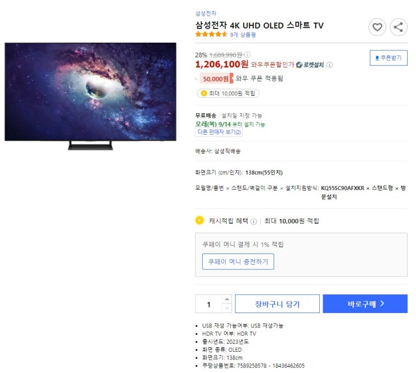416x373 pixels.
Task: Click info icon next to 로켓설치
Action: point(329,65)
